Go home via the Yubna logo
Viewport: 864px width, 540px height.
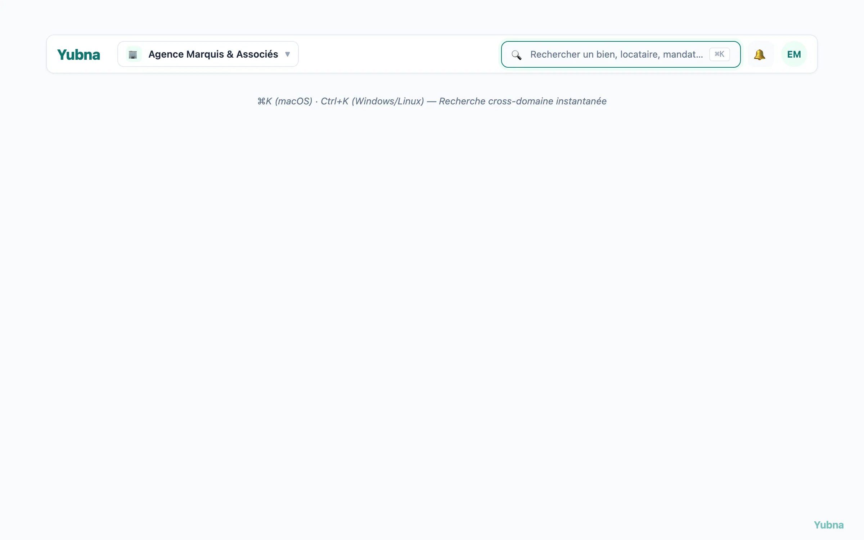78,55
